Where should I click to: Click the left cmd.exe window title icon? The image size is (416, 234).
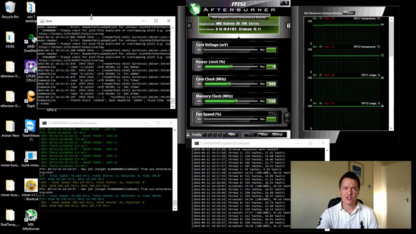tap(44, 123)
